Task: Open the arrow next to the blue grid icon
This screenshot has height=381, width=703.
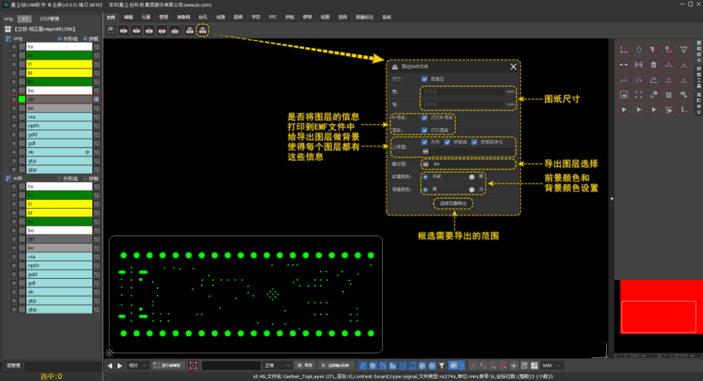Action: [x=462, y=366]
